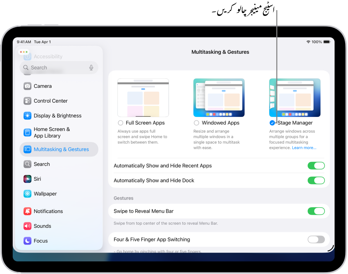Tap the battery status icon
Viewport: 348px width, 274px height.
[327, 42]
